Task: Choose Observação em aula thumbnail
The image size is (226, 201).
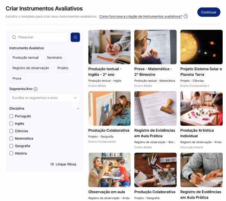Action: tap(109, 170)
